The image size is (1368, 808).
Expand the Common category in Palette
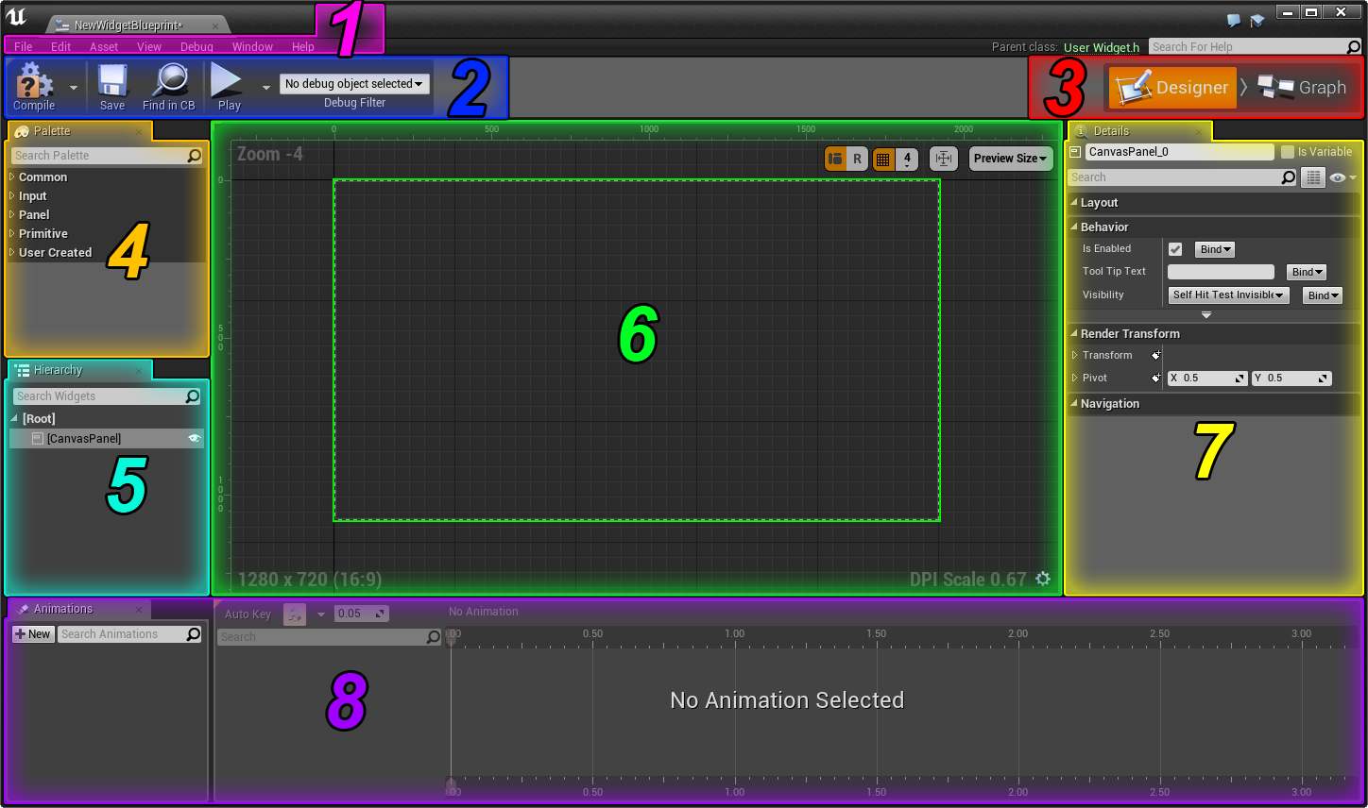[43, 177]
